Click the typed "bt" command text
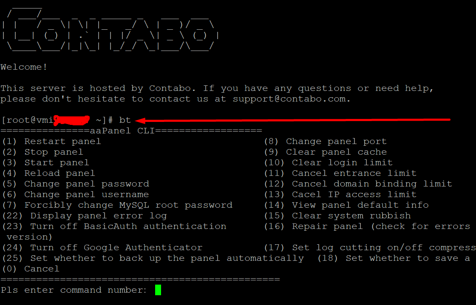 click(x=125, y=120)
